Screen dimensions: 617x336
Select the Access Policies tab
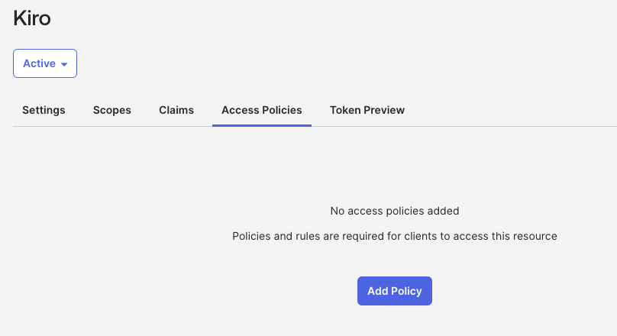[261, 110]
